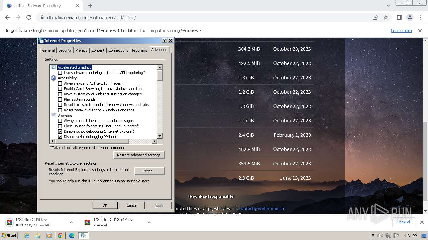Click settings list horizontal right arrow
Viewport: 428px width, 240px height.
tap(154, 141)
